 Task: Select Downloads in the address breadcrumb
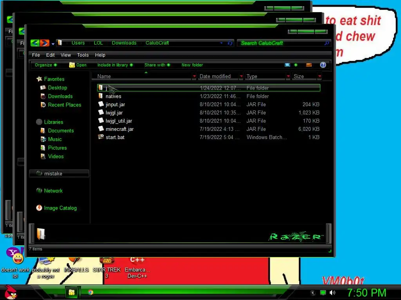124,43
